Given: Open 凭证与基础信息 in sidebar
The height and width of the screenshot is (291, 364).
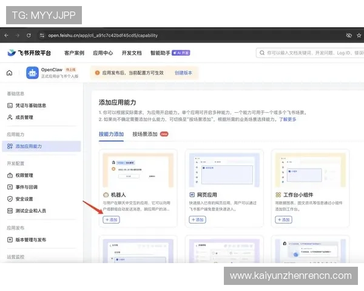Looking at the screenshot, I should [x=31, y=105].
